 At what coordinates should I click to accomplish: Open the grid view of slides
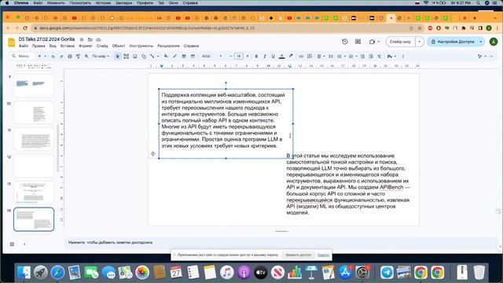[12, 244]
